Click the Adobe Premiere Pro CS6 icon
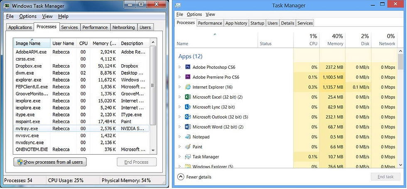This screenshot has height=189, width=407. (x=188, y=77)
